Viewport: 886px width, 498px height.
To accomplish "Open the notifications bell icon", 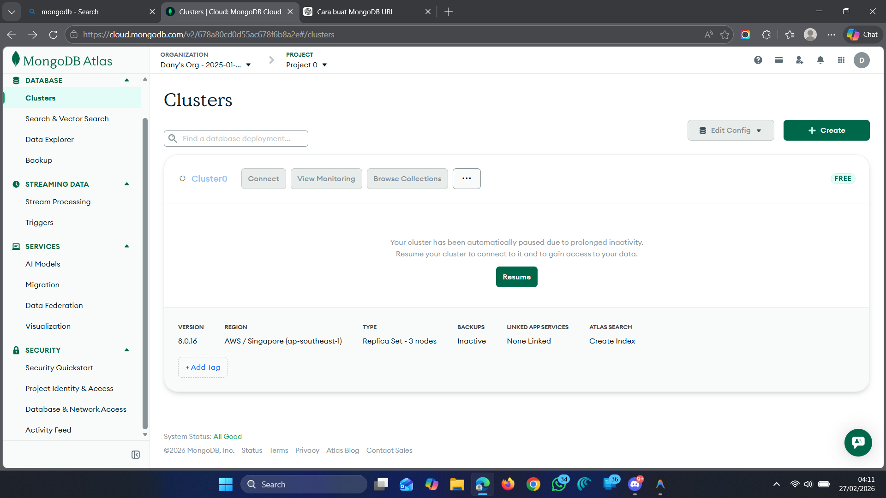I will (820, 60).
